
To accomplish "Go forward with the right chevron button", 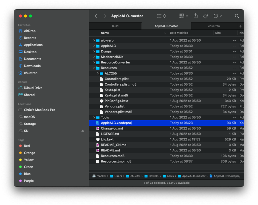I will pos(105,16).
